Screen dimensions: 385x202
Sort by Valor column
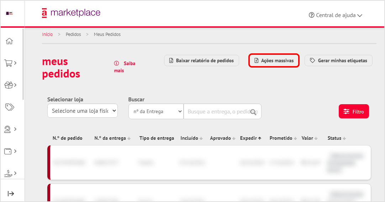click(x=309, y=138)
